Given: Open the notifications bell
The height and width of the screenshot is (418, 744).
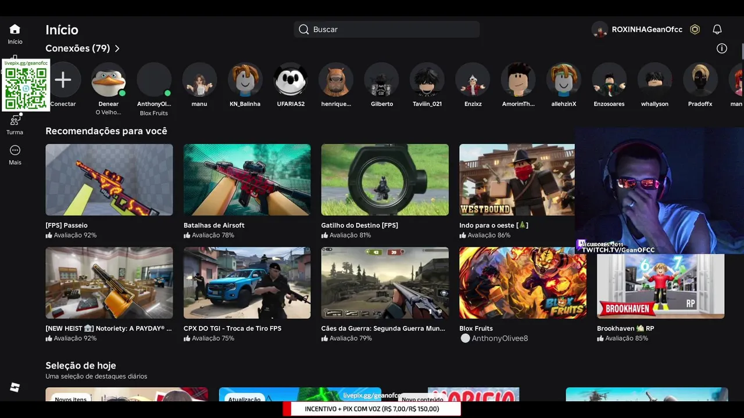Looking at the screenshot, I should point(717,29).
